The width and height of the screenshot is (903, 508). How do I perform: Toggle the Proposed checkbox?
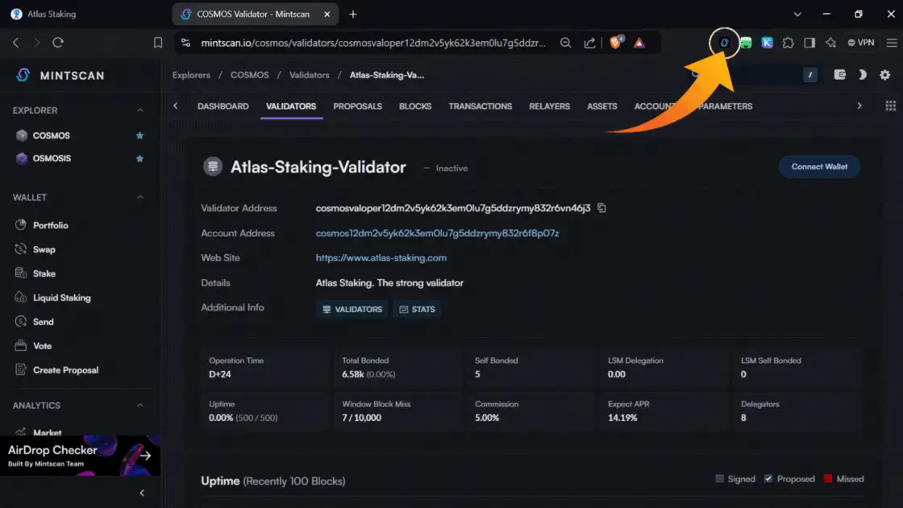coord(768,479)
